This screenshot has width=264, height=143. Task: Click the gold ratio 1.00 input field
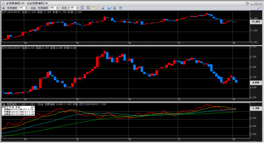pos(21,8)
